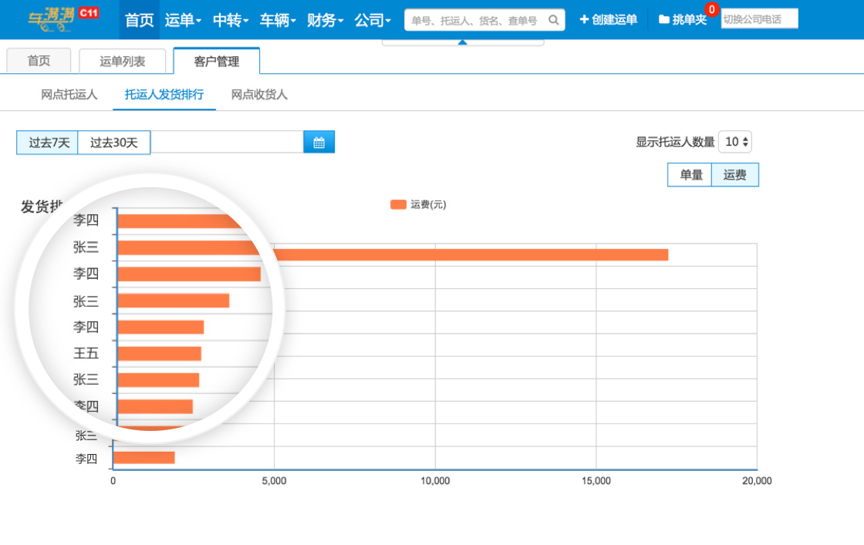Click the 切换公司电话 input field
The width and height of the screenshot is (864, 545).
(x=759, y=19)
